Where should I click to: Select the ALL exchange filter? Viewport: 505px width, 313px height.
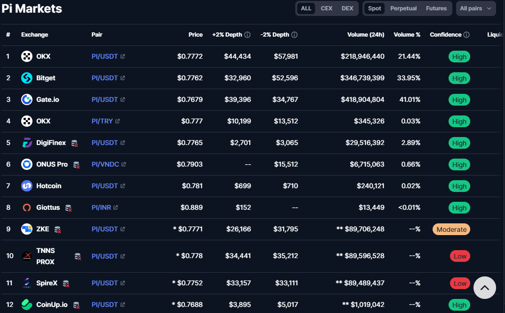pyautogui.click(x=306, y=8)
